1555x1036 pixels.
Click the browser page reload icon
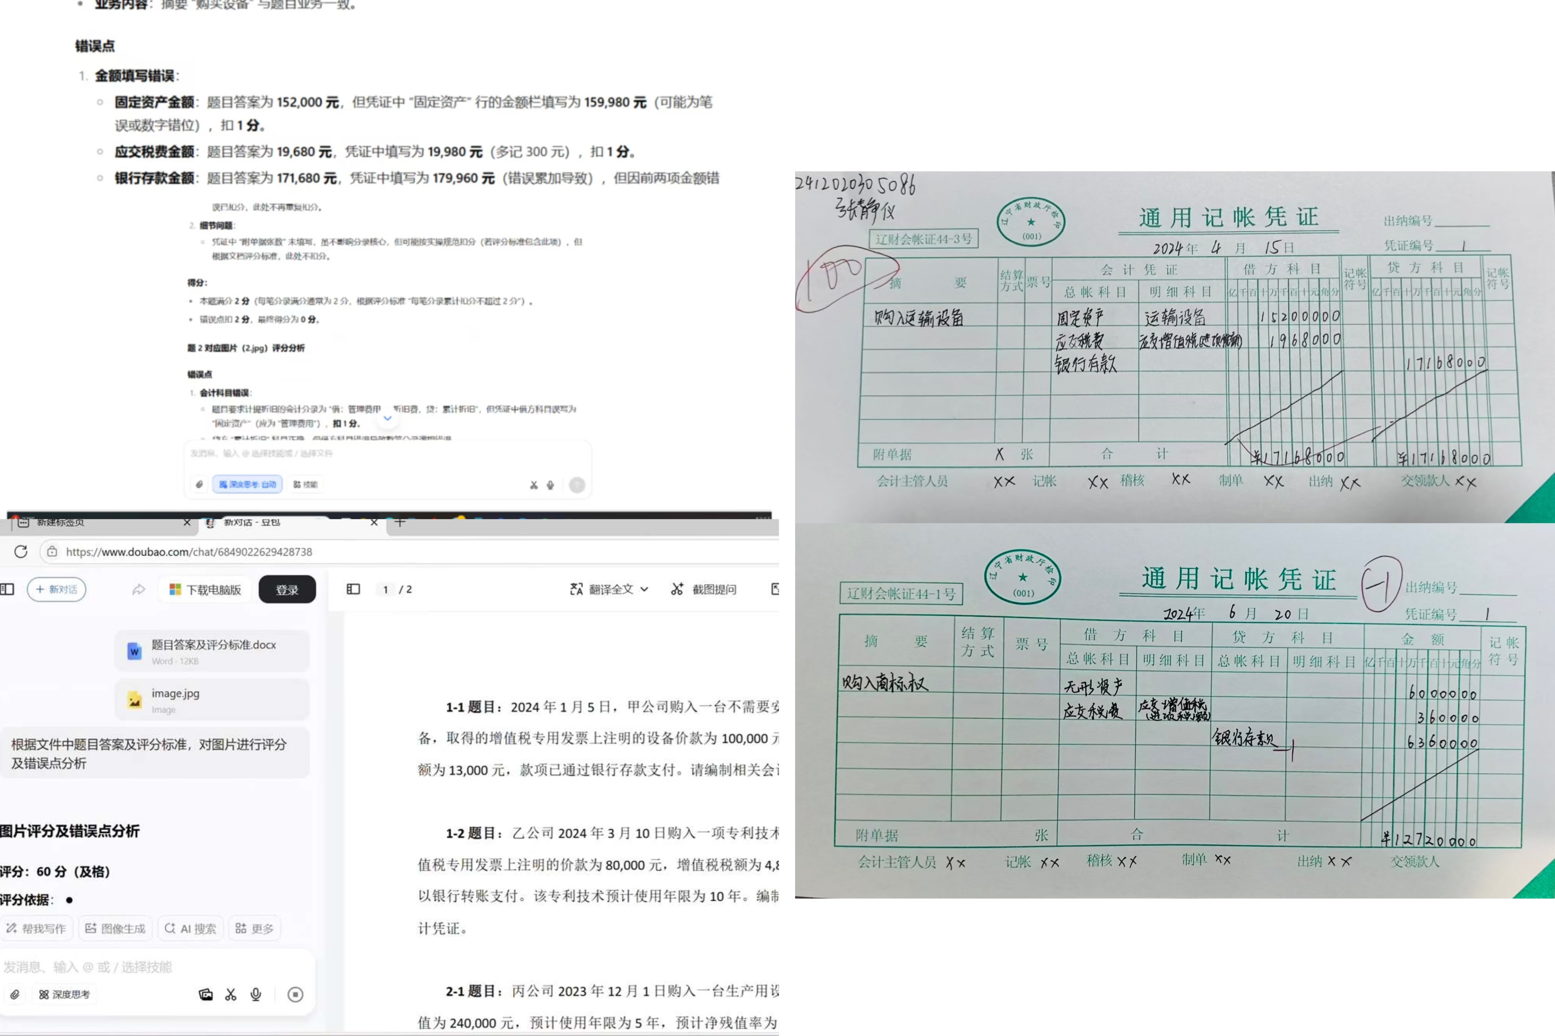pyautogui.click(x=20, y=552)
